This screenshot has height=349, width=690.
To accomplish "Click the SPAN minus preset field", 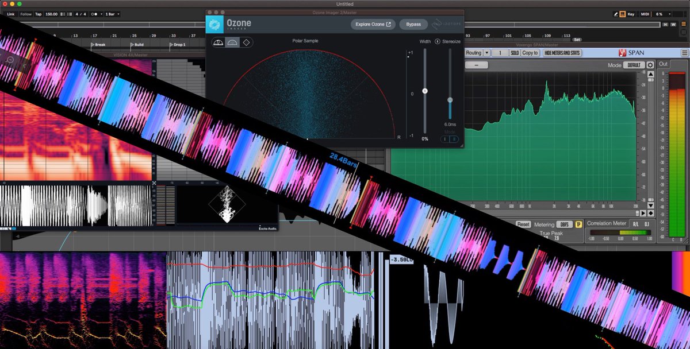I will click(x=476, y=65).
